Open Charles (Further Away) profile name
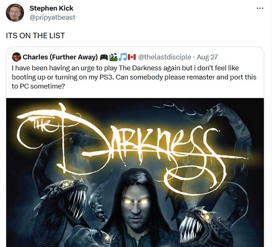This screenshot has height=247, width=273. tap(60, 57)
